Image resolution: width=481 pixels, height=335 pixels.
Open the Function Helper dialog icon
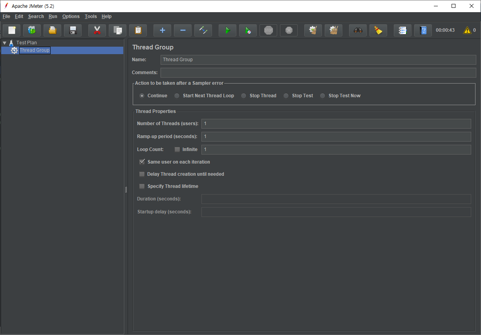tap(403, 30)
